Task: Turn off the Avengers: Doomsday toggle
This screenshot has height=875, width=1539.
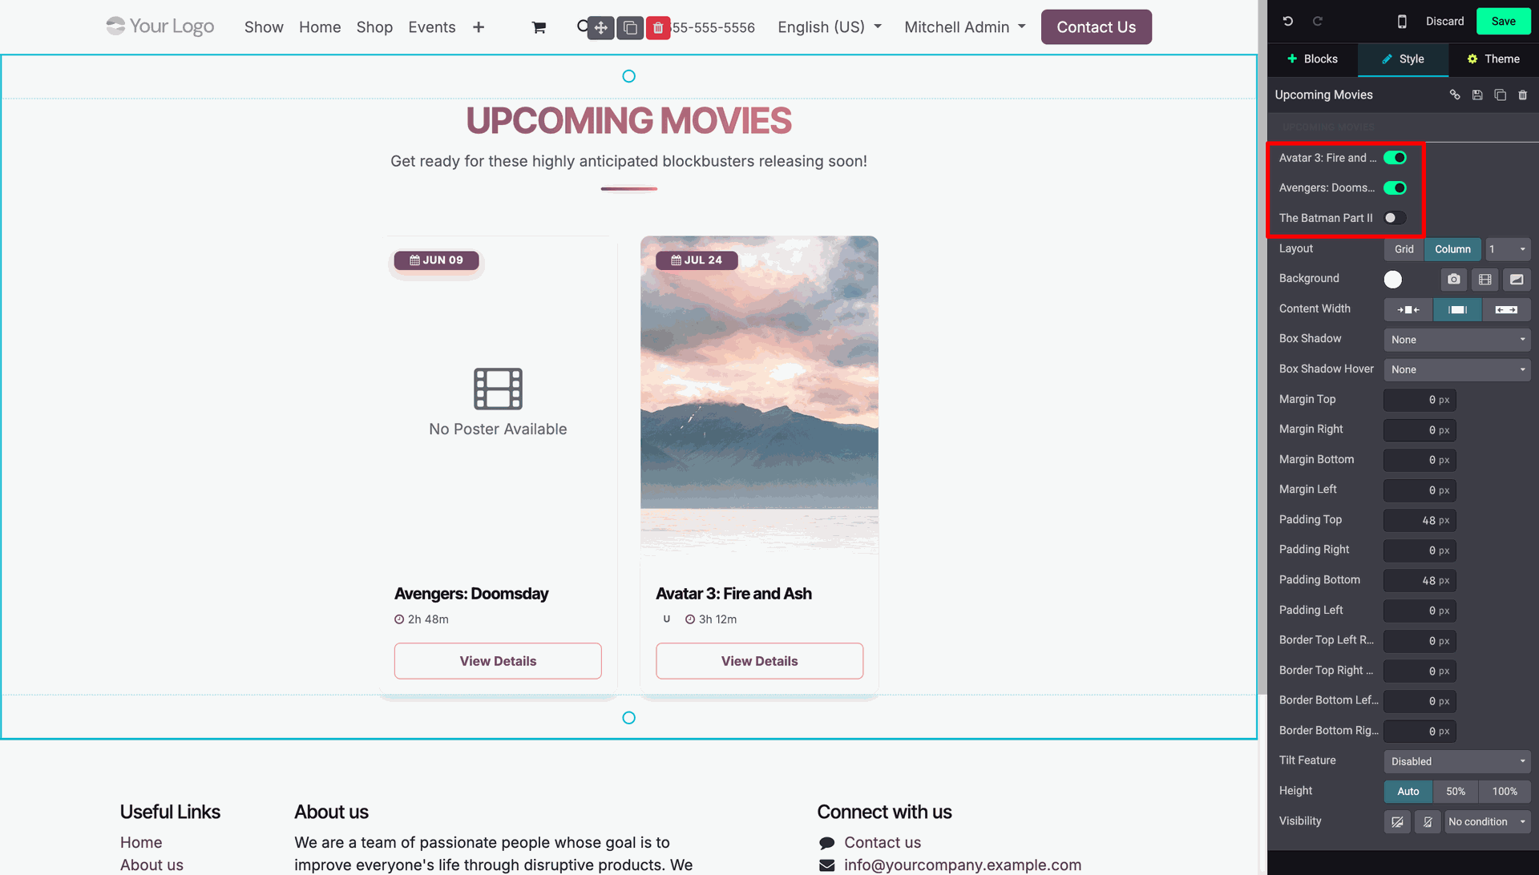Action: [1395, 187]
